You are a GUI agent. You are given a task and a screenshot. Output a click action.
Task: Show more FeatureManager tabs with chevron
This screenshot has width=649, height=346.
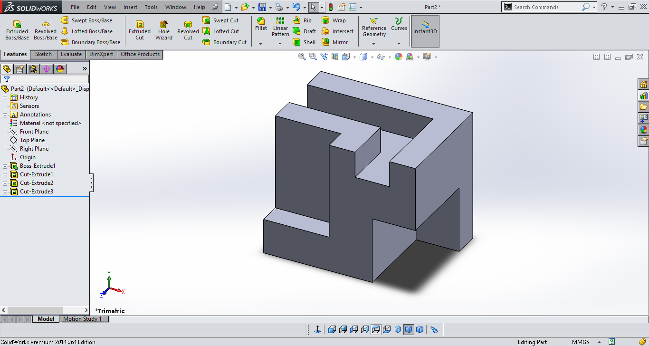click(85, 69)
